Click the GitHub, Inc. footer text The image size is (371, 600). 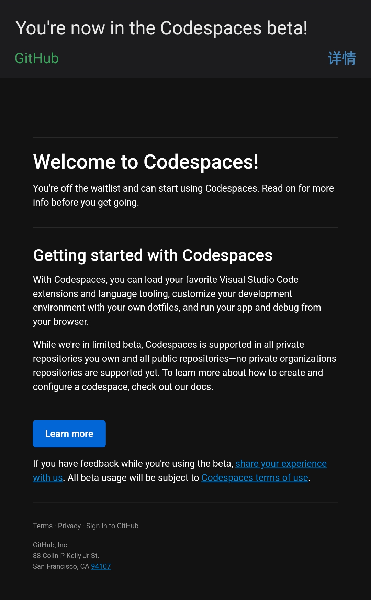coord(51,545)
